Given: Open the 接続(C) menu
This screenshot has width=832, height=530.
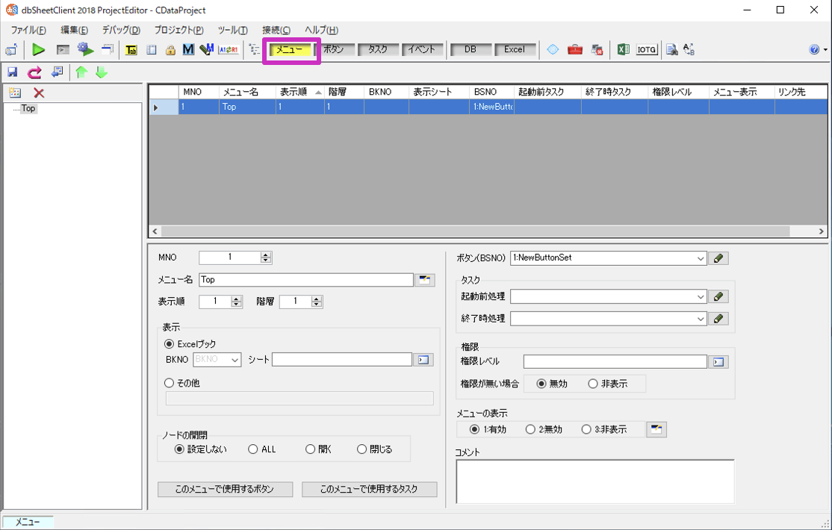Looking at the screenshot, I should point(276,31).
